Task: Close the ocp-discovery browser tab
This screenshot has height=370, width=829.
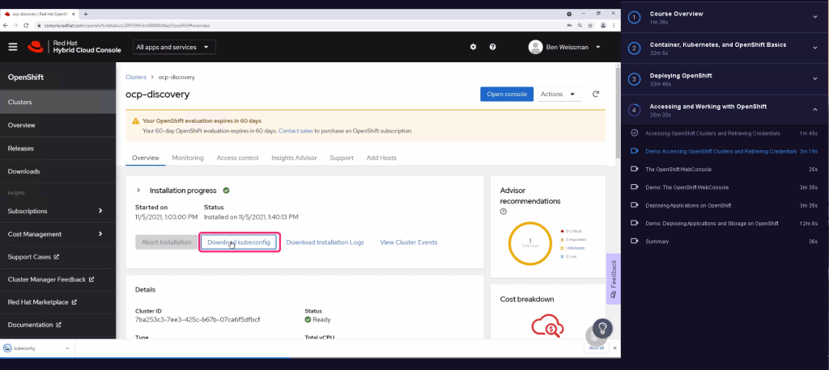Action: click(75, 15)
